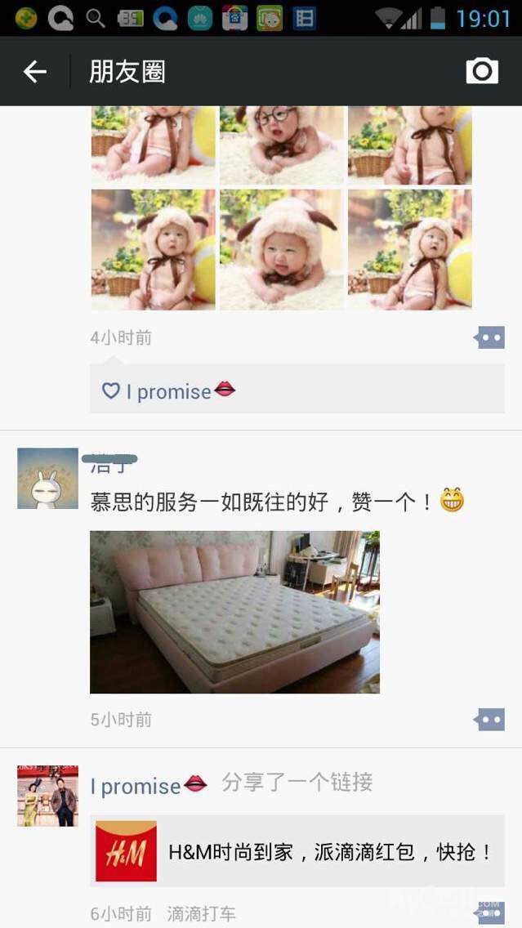522x928 pixels.
Task: Tap I promise in the likes bar
Action: click(168, 391)
